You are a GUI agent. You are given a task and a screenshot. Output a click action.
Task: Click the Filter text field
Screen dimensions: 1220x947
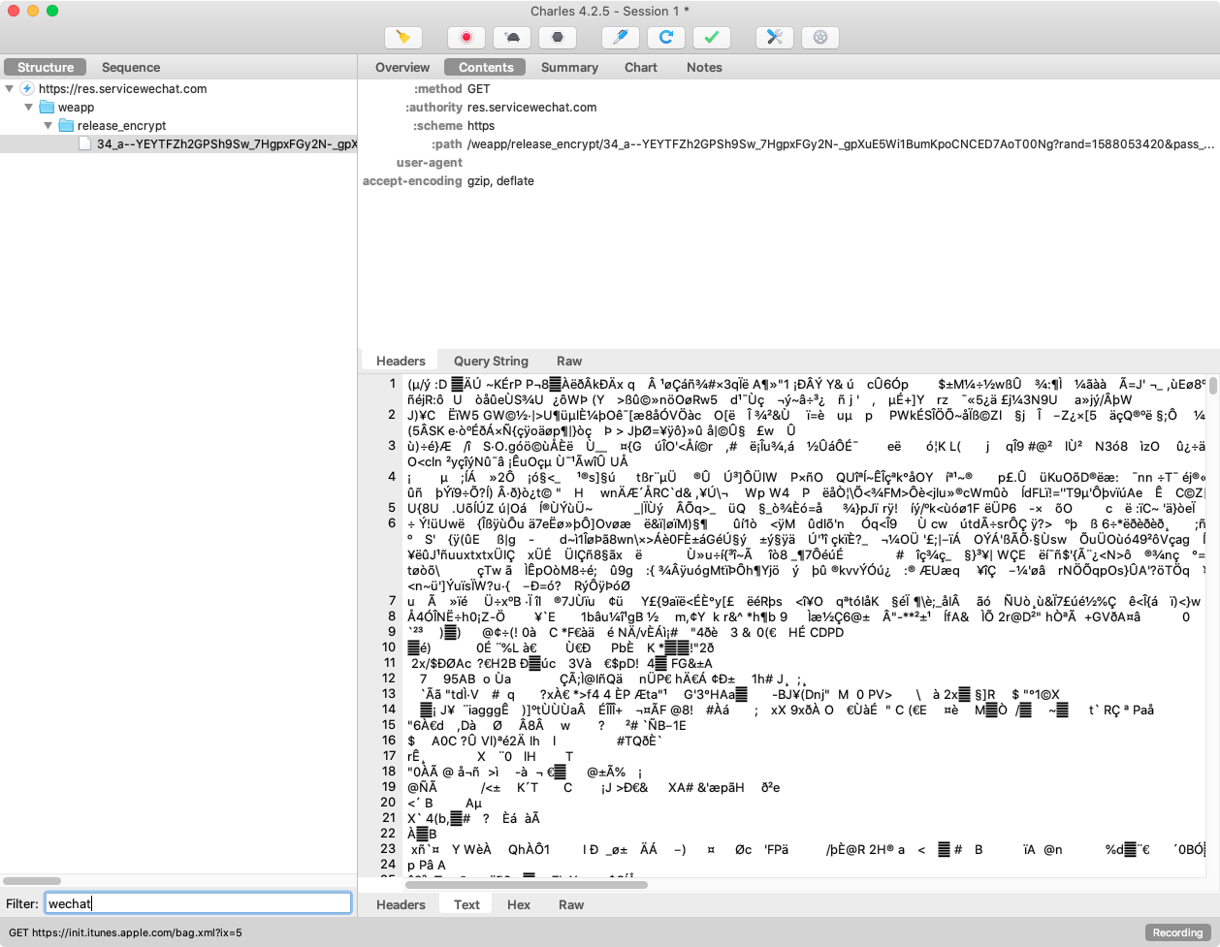coord(198,903)
